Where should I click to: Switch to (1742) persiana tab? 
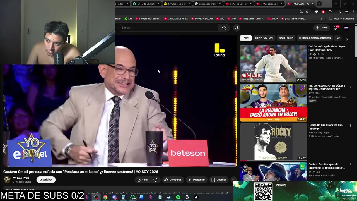point(269,4)
